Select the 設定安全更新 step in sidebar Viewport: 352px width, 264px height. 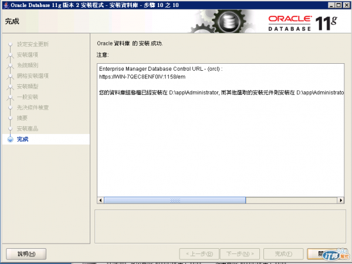pyautogui.click(x=33, y=44)
